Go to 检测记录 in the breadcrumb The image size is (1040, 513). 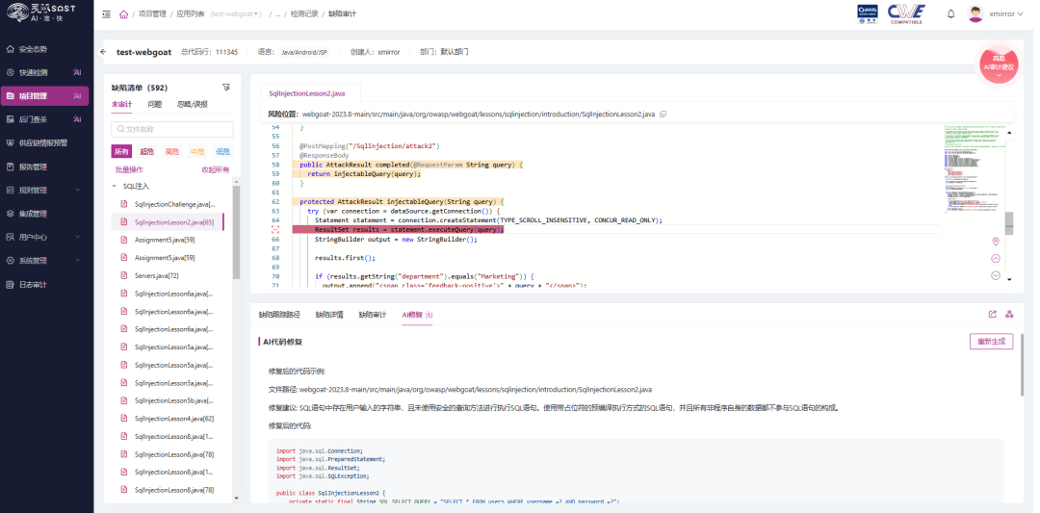coord(303,13)
